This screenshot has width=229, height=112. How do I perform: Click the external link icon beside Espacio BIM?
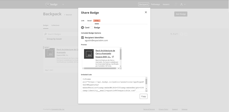click(113, 57)
